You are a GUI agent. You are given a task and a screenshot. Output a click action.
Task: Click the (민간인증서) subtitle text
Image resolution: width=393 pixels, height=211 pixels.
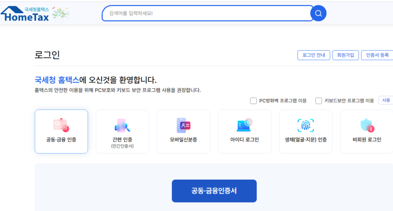coord(122,146)
